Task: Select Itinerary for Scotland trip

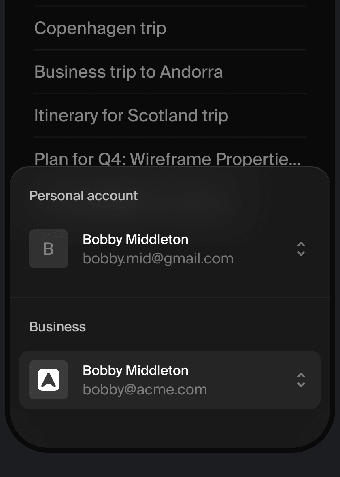Action: click(x=131, y=116)
